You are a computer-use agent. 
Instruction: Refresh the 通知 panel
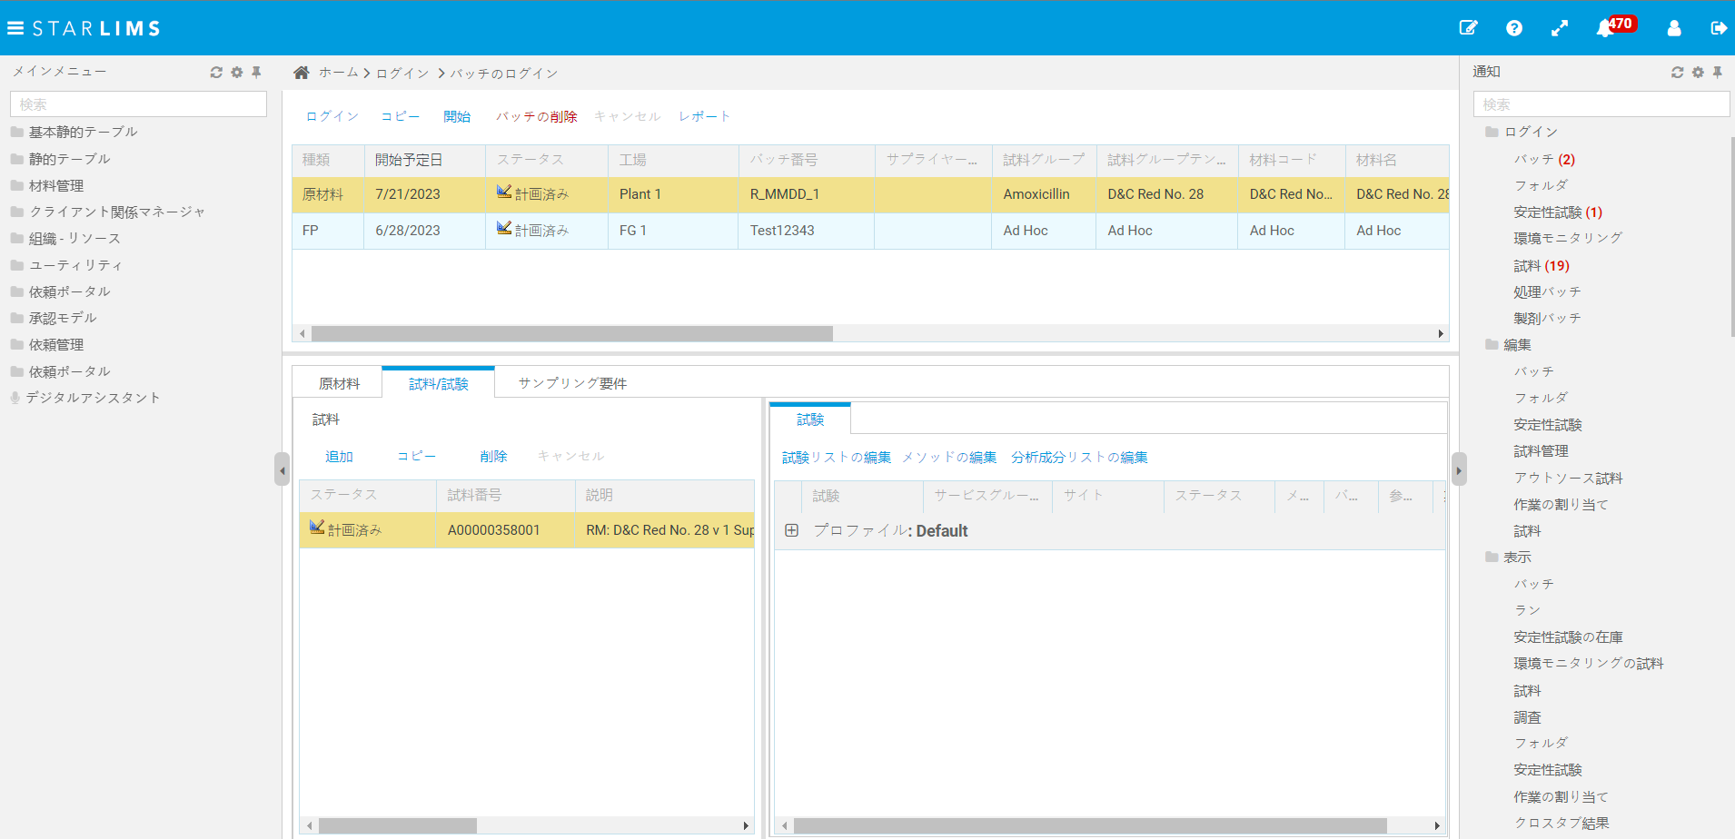[x=1678, y=72]
